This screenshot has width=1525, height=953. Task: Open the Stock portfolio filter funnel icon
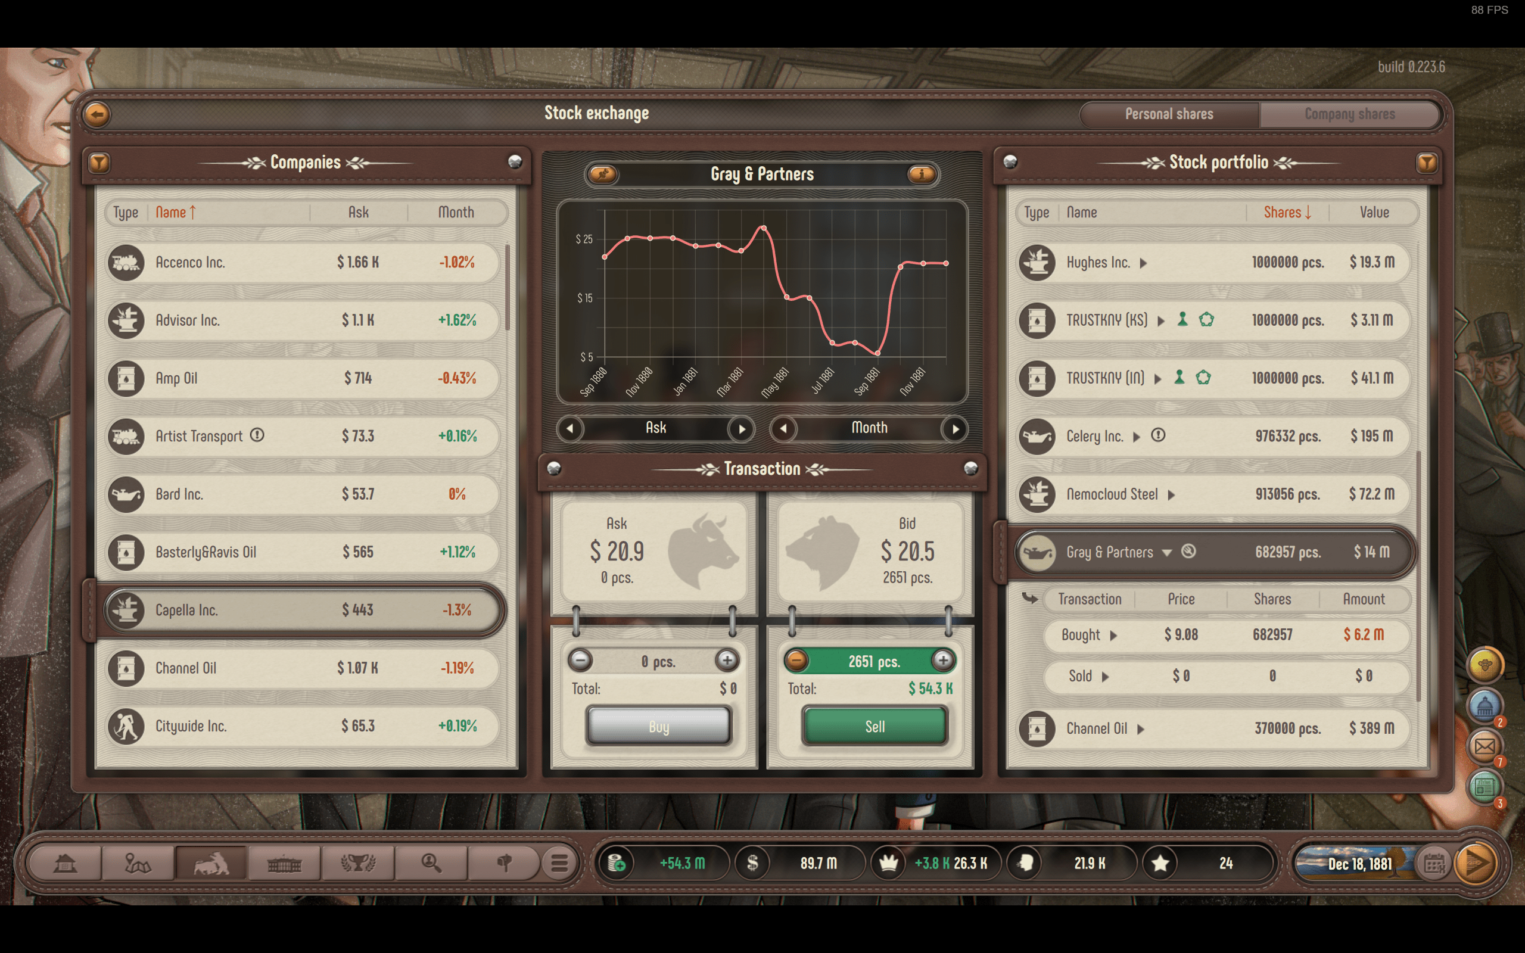coord(1426,163)
